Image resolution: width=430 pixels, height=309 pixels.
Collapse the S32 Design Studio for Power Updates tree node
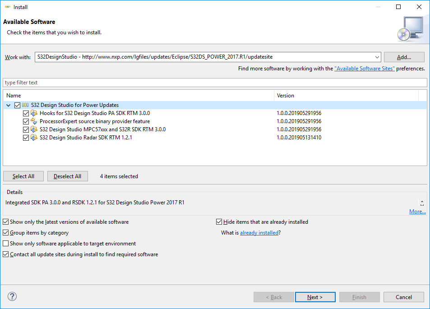(9, 105)
